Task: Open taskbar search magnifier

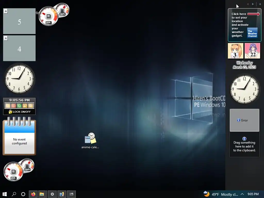Action: coord(14,194)
